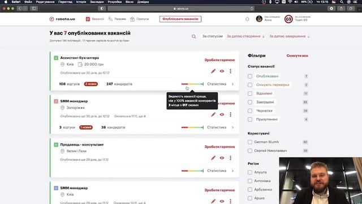Open the Файл menu
This screenshot has width=362, height=204.
[28, 2]
